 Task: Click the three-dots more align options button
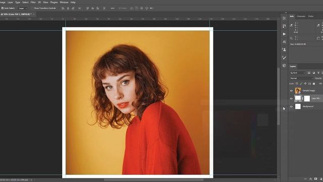[113, 8]
